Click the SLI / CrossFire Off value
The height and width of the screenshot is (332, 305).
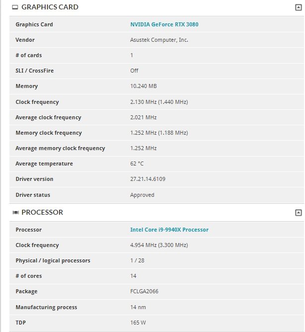pyautogui.click(x=134, y=71)
